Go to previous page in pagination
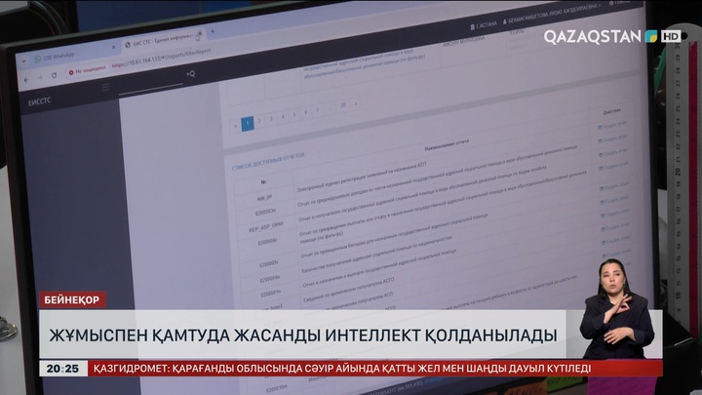This screenshot has height=395, width=702. click(236, 126)
